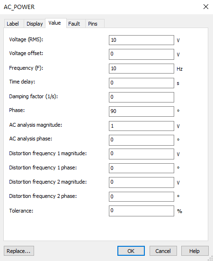Viewport: 213px width, 261px height.
Task: Click the Voltage (RMS) input field
Action: click(x=142, y=40)
